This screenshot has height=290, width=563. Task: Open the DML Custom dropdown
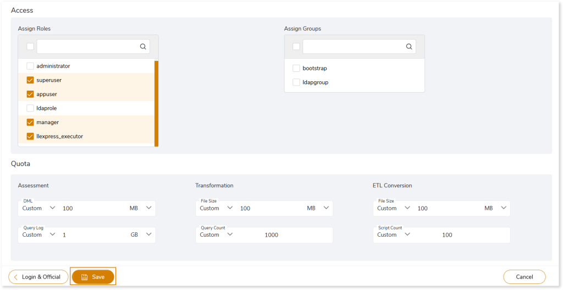[39, 208]
